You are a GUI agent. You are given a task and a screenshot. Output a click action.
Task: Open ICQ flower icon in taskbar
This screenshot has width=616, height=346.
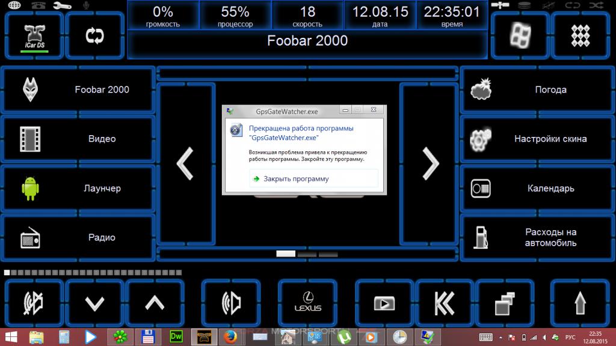[x=120, y=337]
